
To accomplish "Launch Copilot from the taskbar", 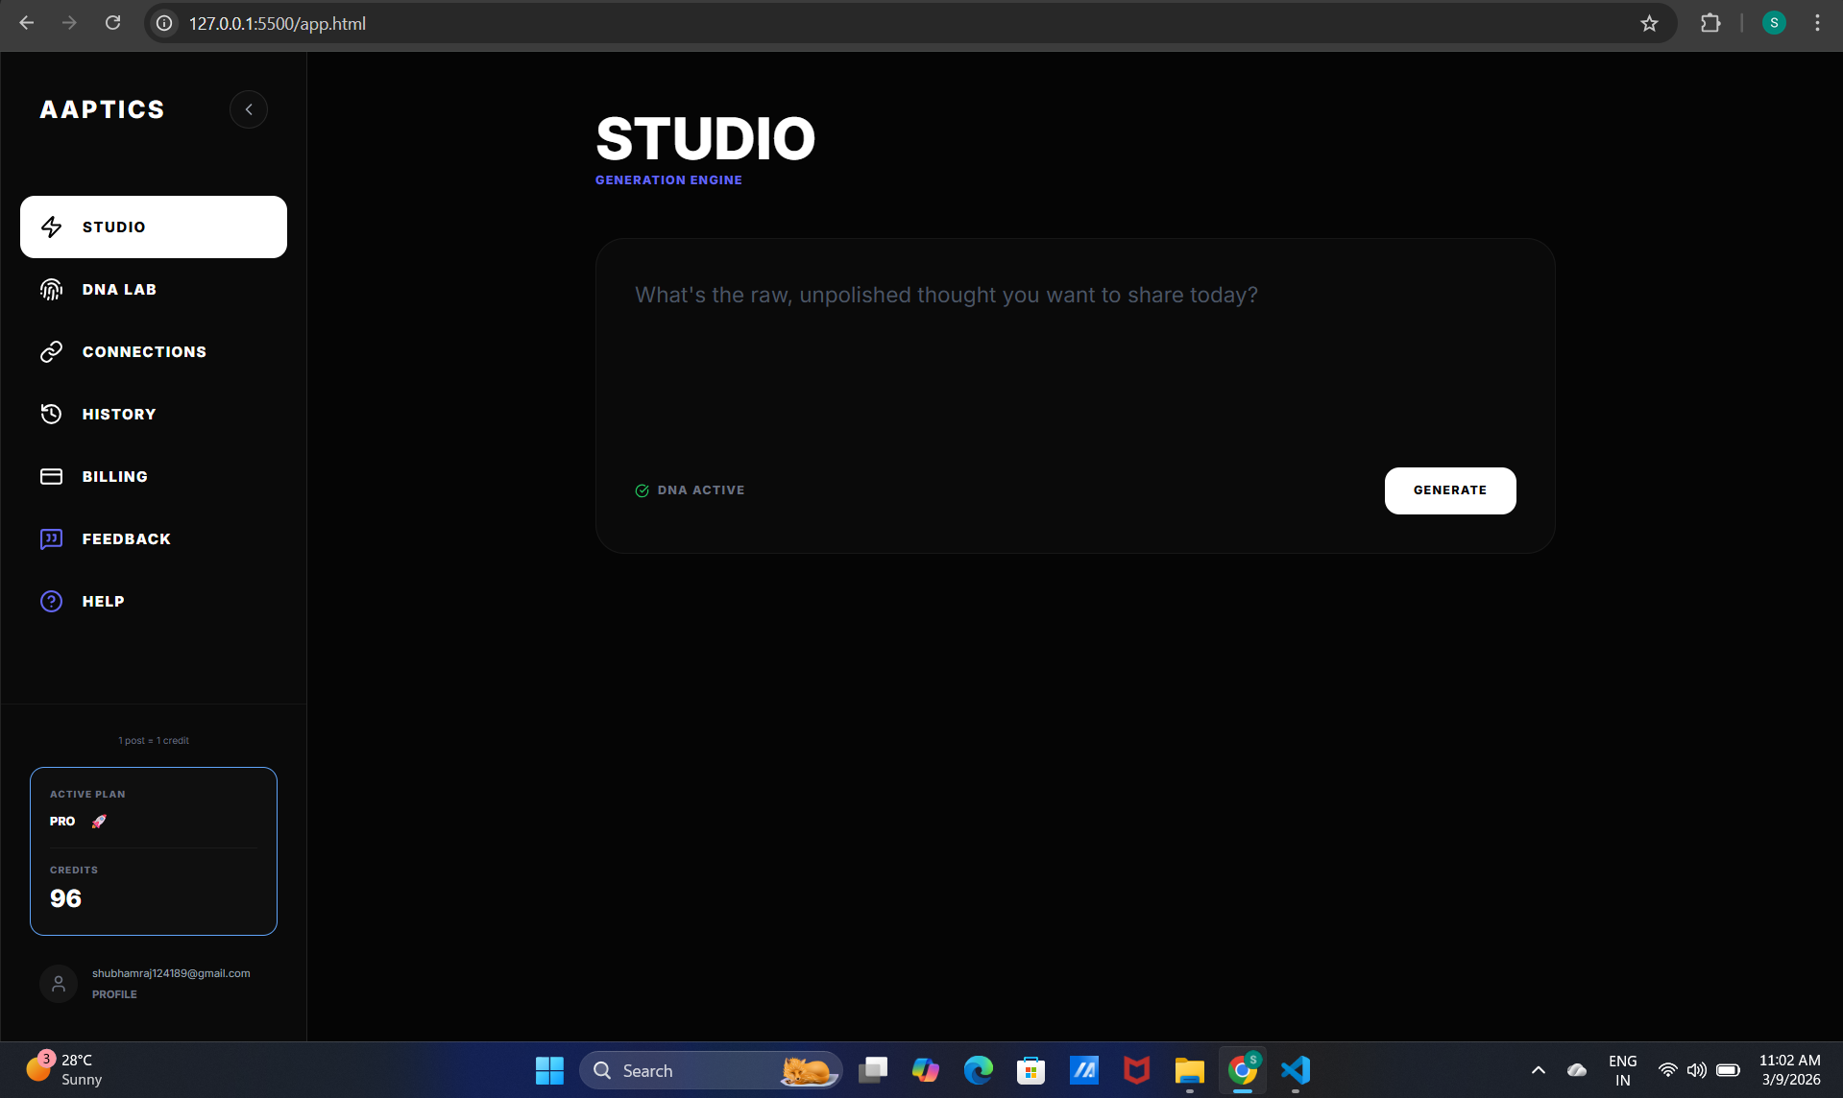I will [x=925, y=1070].
